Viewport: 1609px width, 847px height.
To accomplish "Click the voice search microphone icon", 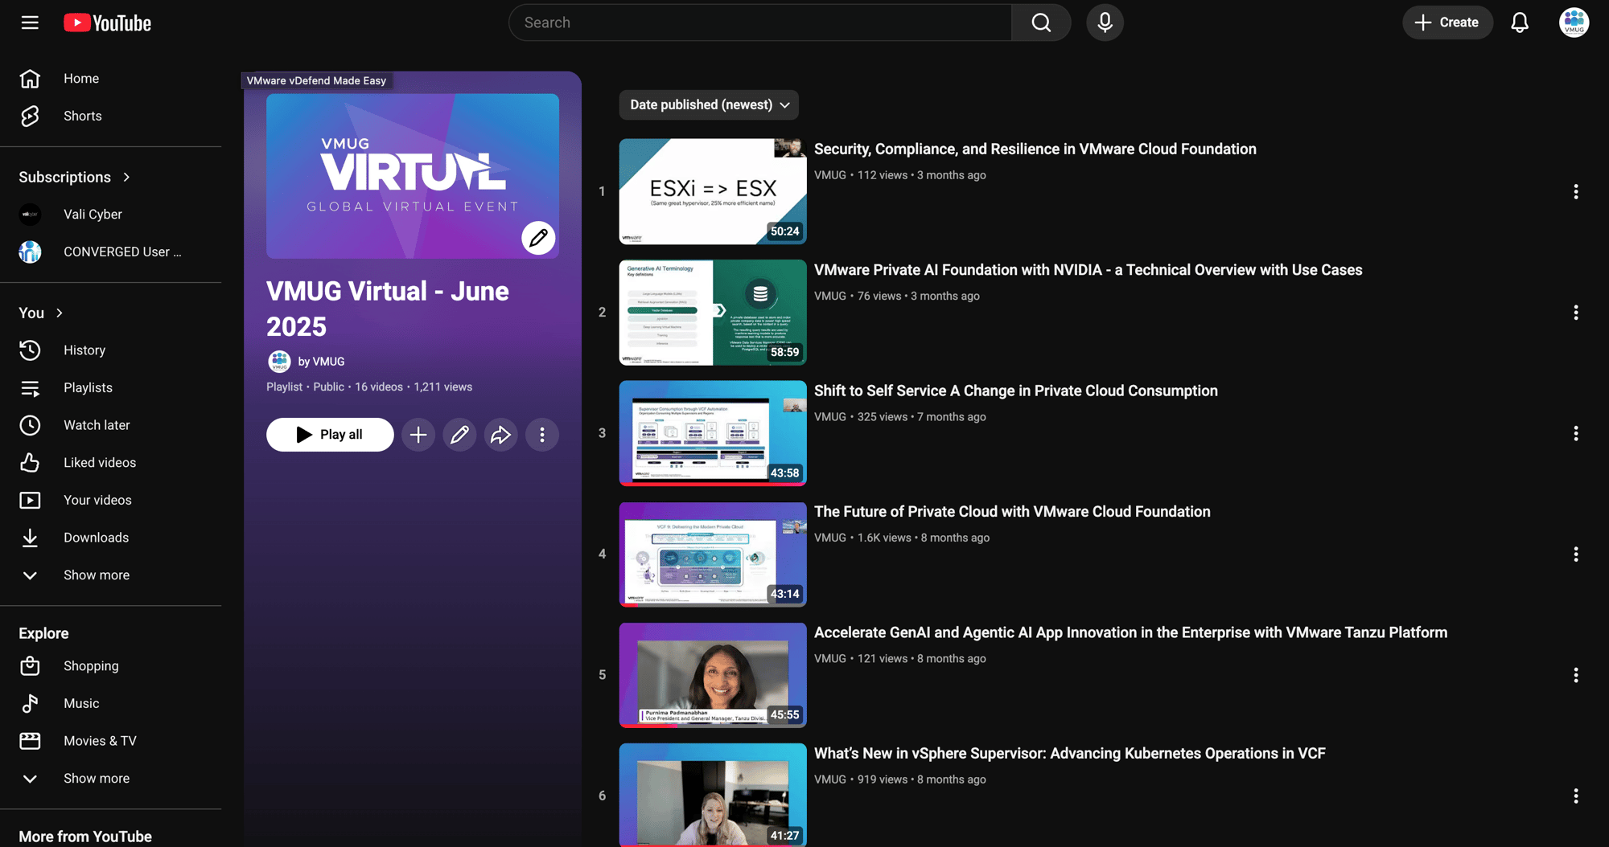I will pyautogui.click(x=1105, y=23).
